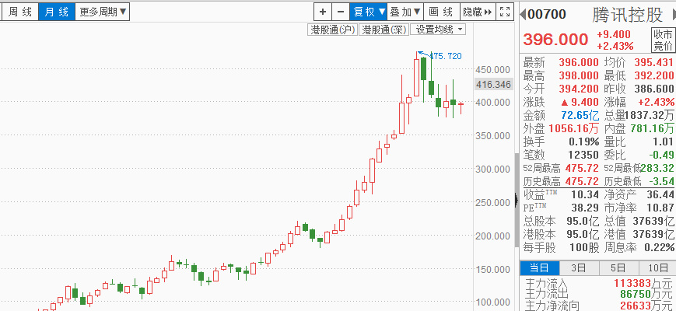Click the stock name 腾讯控股
Image resolution: width=676 pixels, height=311 pixels.
627,15
